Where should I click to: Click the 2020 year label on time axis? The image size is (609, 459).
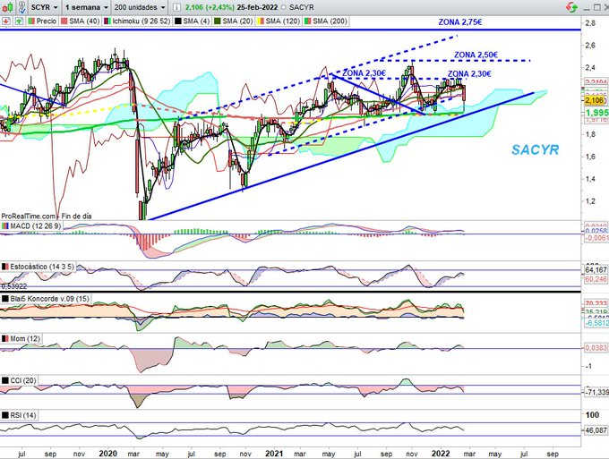(108, 454)
